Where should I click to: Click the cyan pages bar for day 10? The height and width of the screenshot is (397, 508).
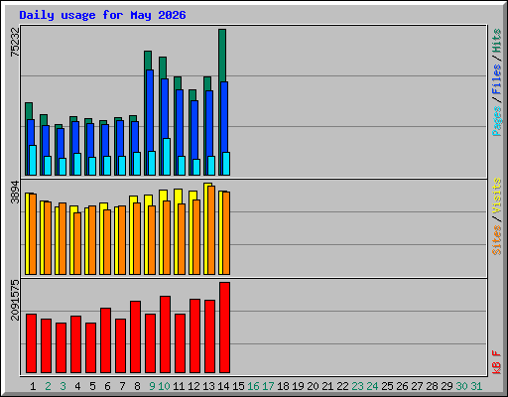click(x=167, y=157)
